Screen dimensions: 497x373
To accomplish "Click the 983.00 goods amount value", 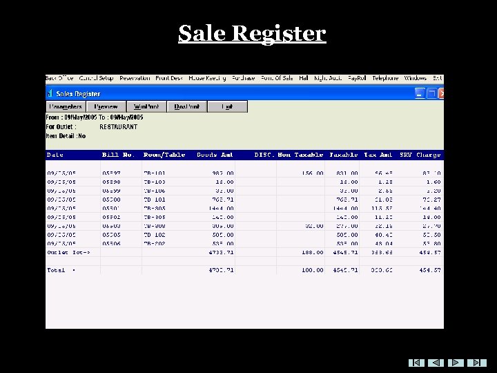I will pyautogui.click(x=223, y=173).
